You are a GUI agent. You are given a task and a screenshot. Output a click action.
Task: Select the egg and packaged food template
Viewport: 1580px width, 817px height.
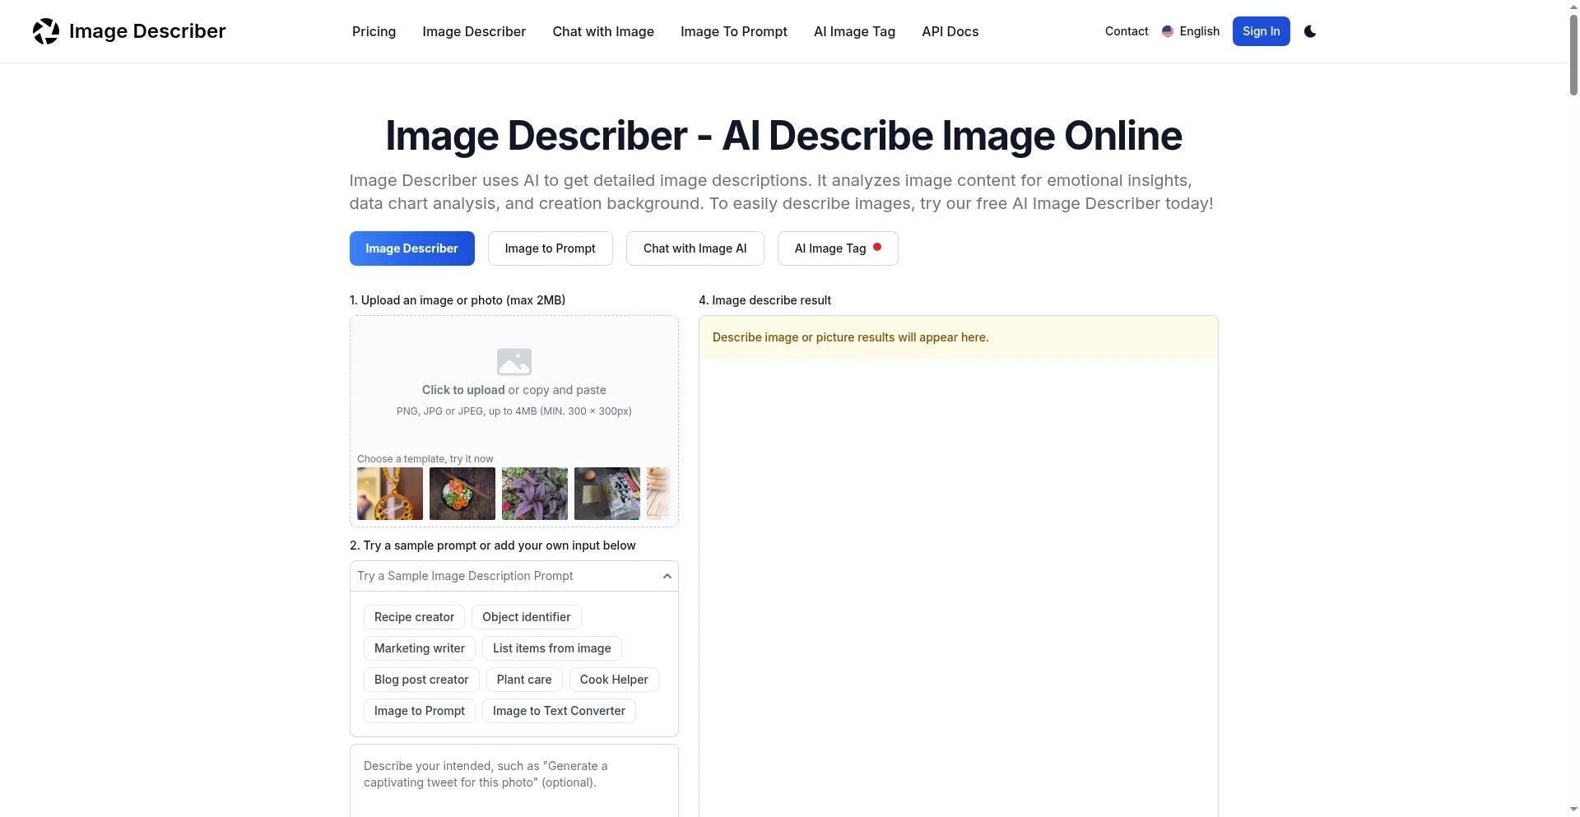[x=607, y=494]
